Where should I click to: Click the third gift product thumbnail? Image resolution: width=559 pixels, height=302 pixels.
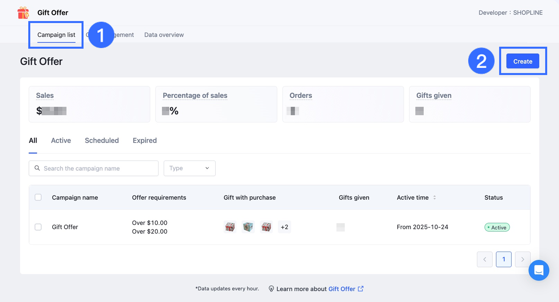[x=266, y=227]
